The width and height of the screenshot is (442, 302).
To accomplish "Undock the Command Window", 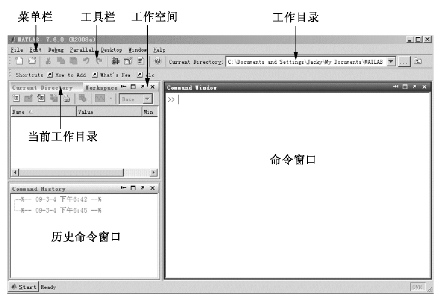I will 415,87.
